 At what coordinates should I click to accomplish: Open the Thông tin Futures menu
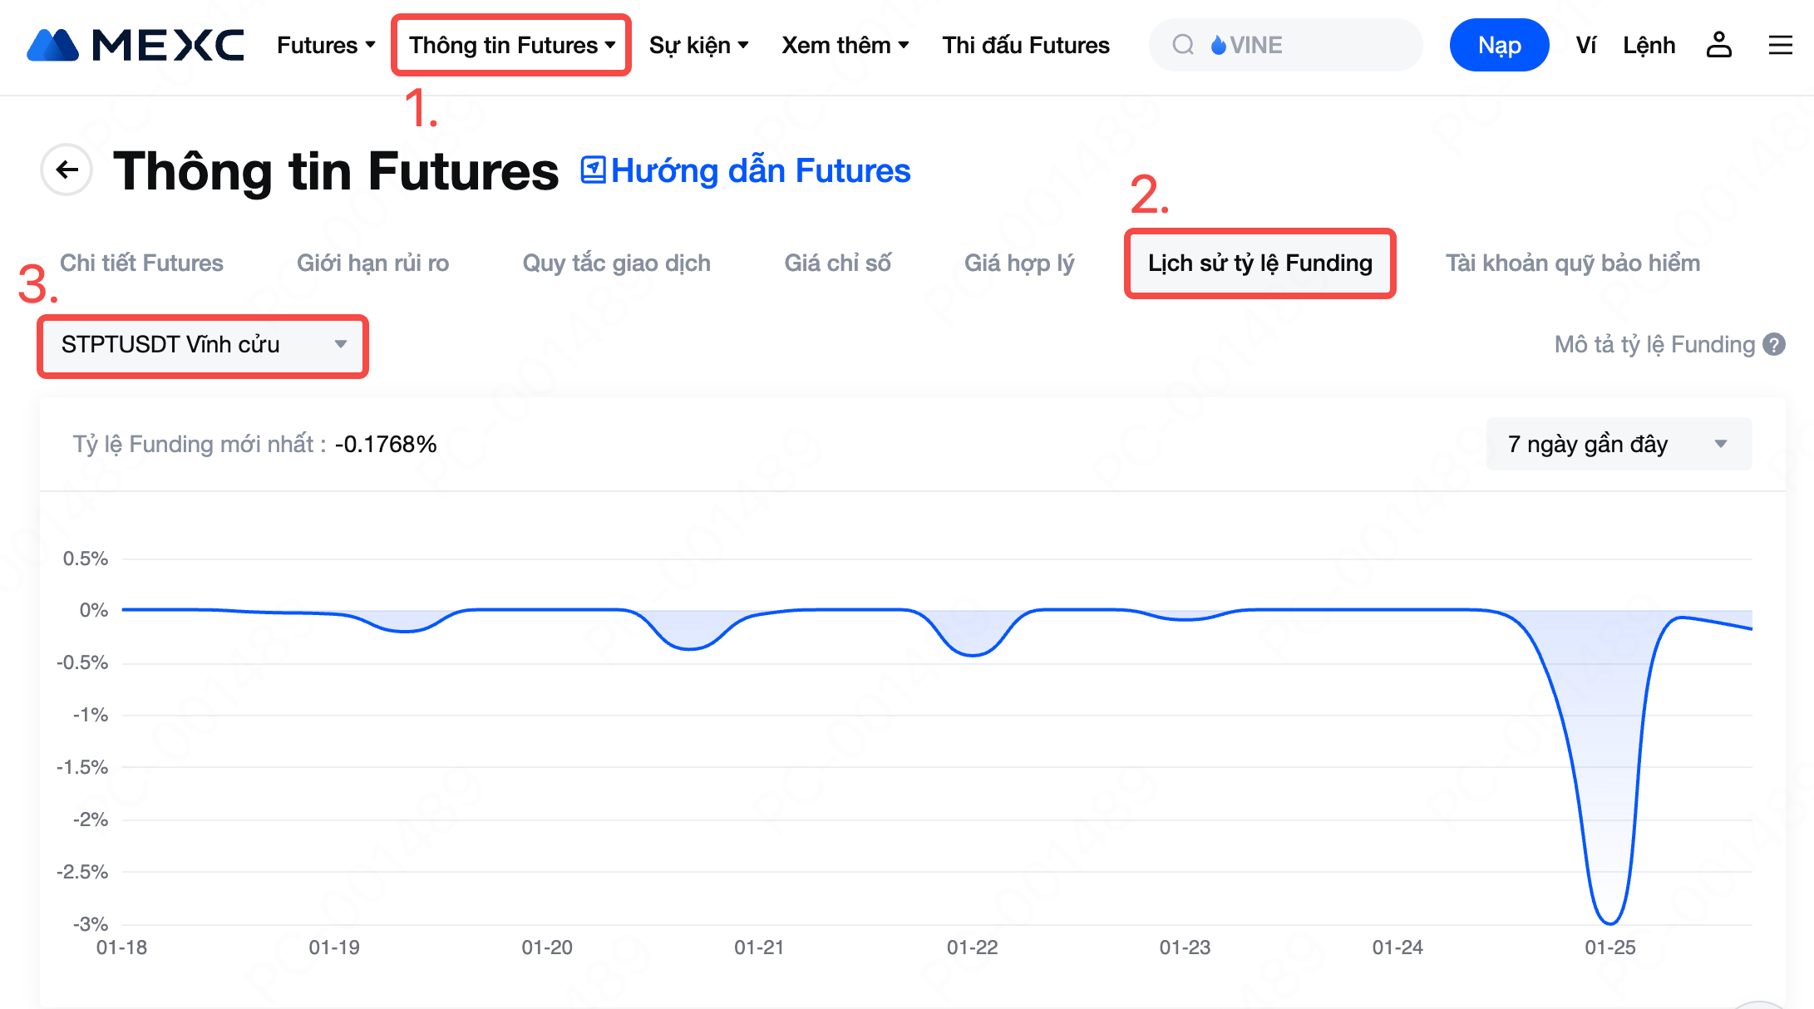[511, 45]
